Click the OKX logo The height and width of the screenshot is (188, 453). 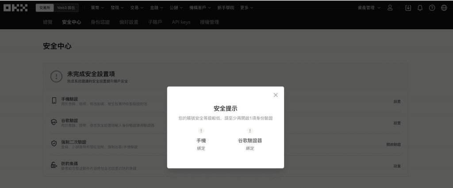coord(15,8)
